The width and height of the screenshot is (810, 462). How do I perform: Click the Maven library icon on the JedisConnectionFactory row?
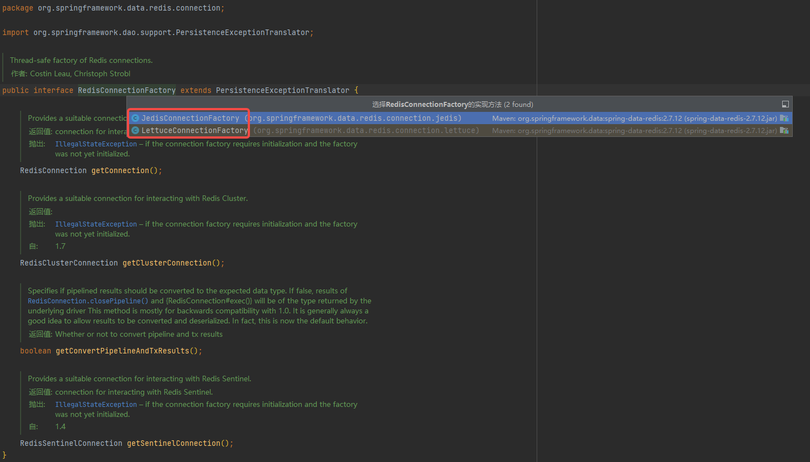pos(785,117)
